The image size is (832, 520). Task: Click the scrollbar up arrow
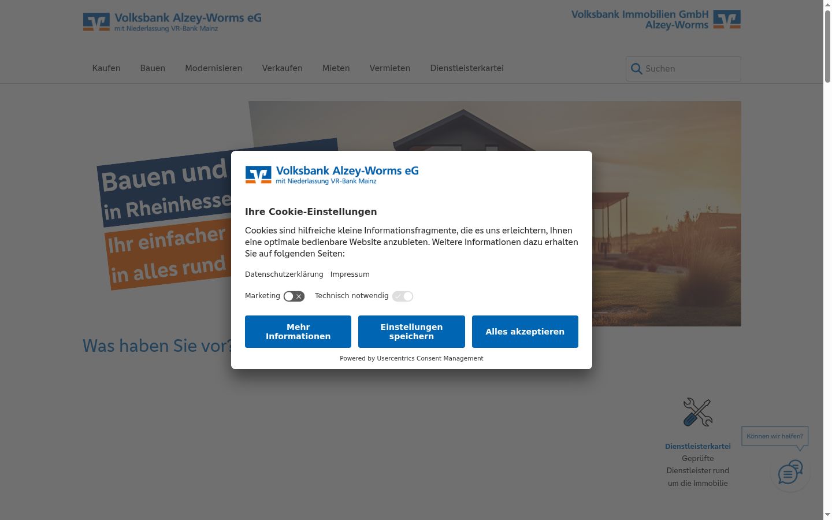(827, 5)
